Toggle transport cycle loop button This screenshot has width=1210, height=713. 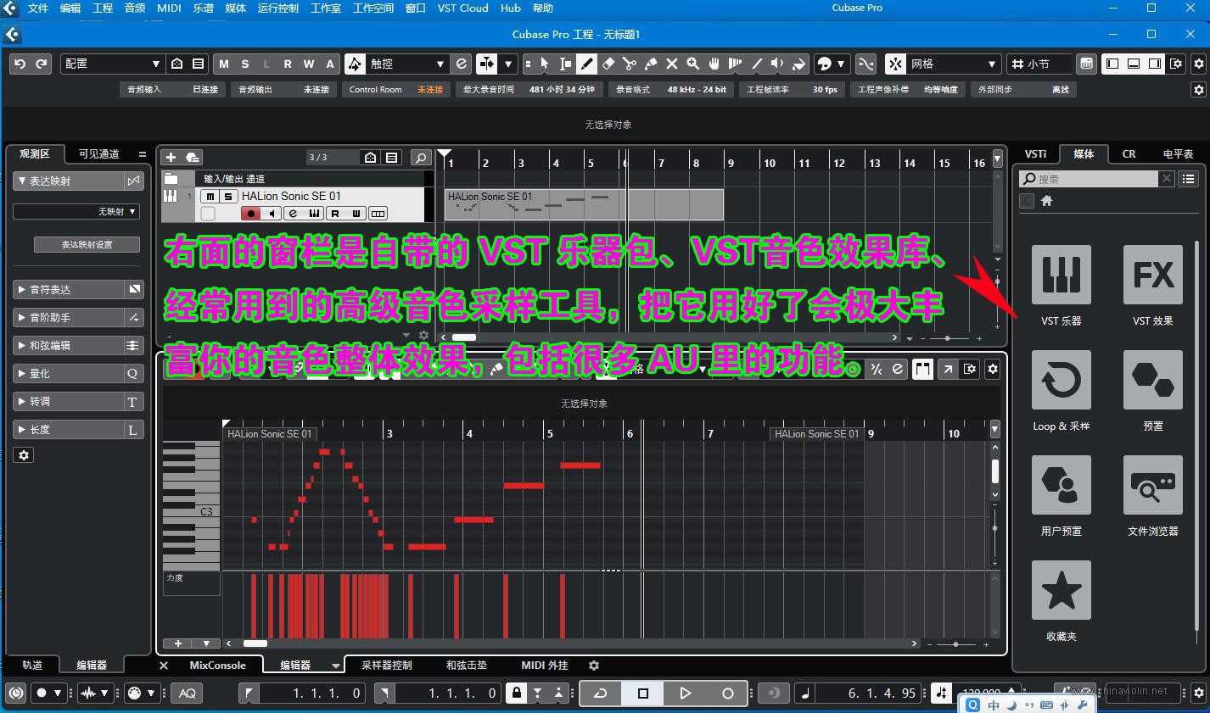(601, 693)
